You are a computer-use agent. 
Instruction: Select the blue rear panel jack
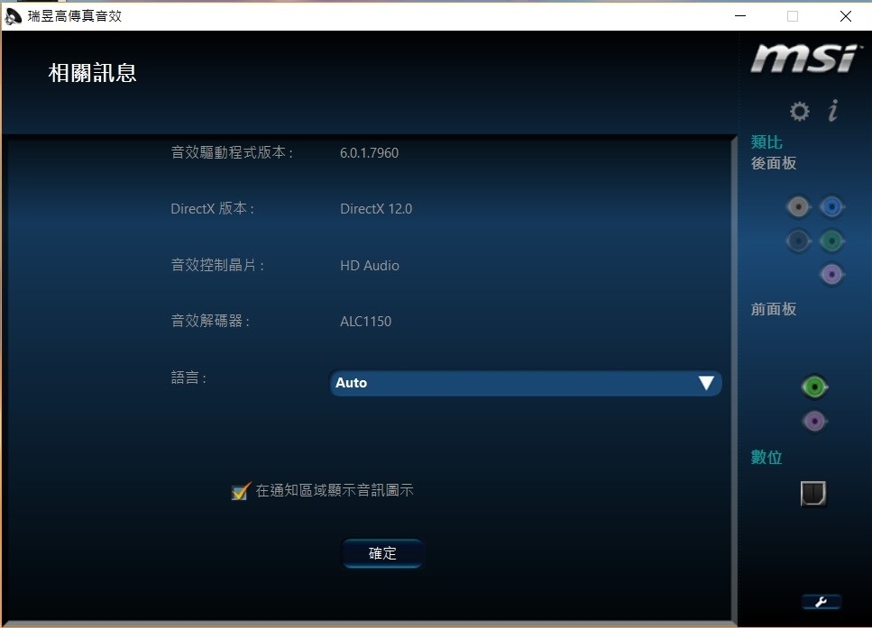831,207
